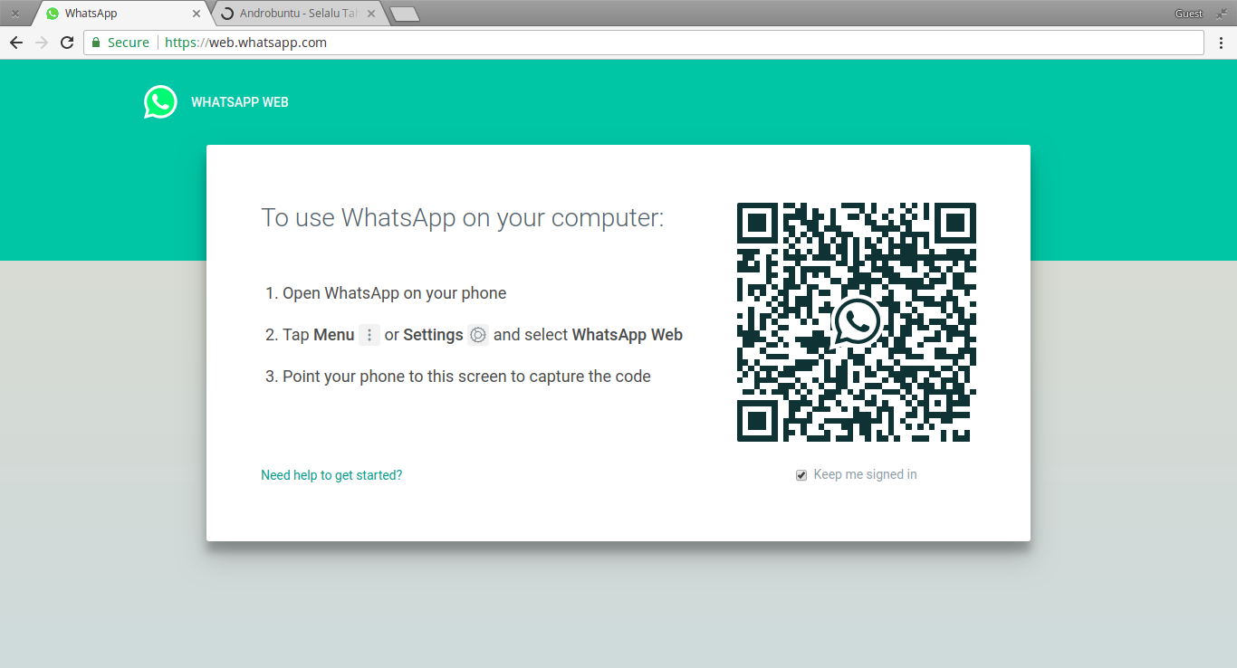Viewport: 1237px width, 668px height.
Task: Click the WhatsApp icon centered in the QR code
Action: click(856, 321)
